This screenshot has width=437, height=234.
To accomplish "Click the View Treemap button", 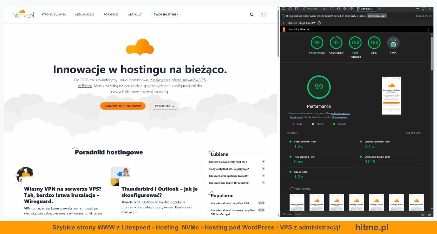I will (x=300, y=189).
